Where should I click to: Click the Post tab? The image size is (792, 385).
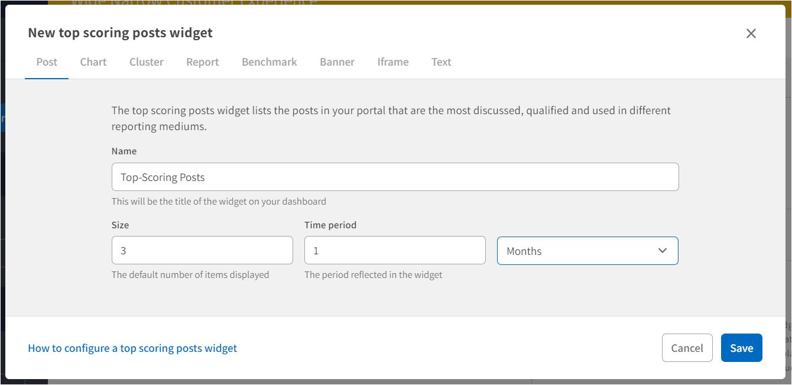(47, 62)
